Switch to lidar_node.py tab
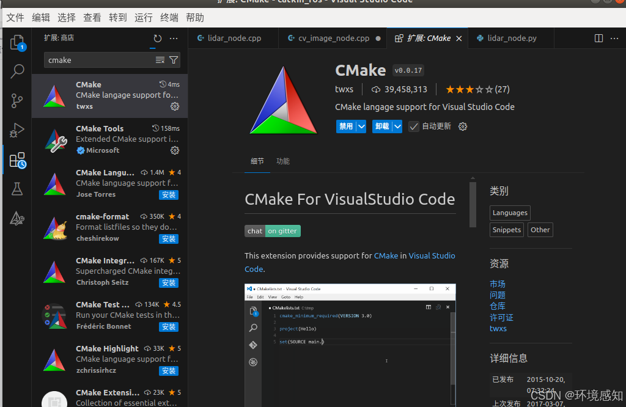The width and height of the screenshot is (626, 407). [510, 38]
